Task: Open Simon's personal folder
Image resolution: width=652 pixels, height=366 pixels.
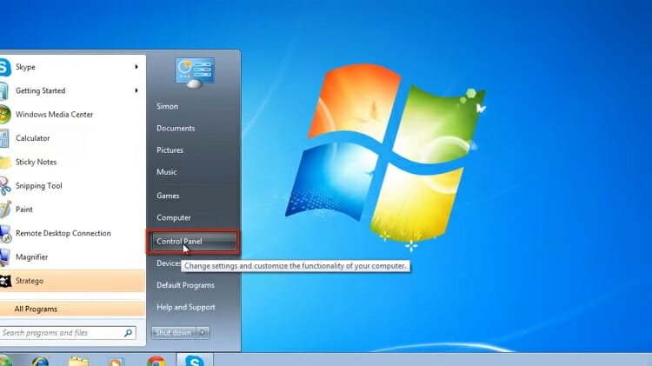Action: click(x=167, y=106)
